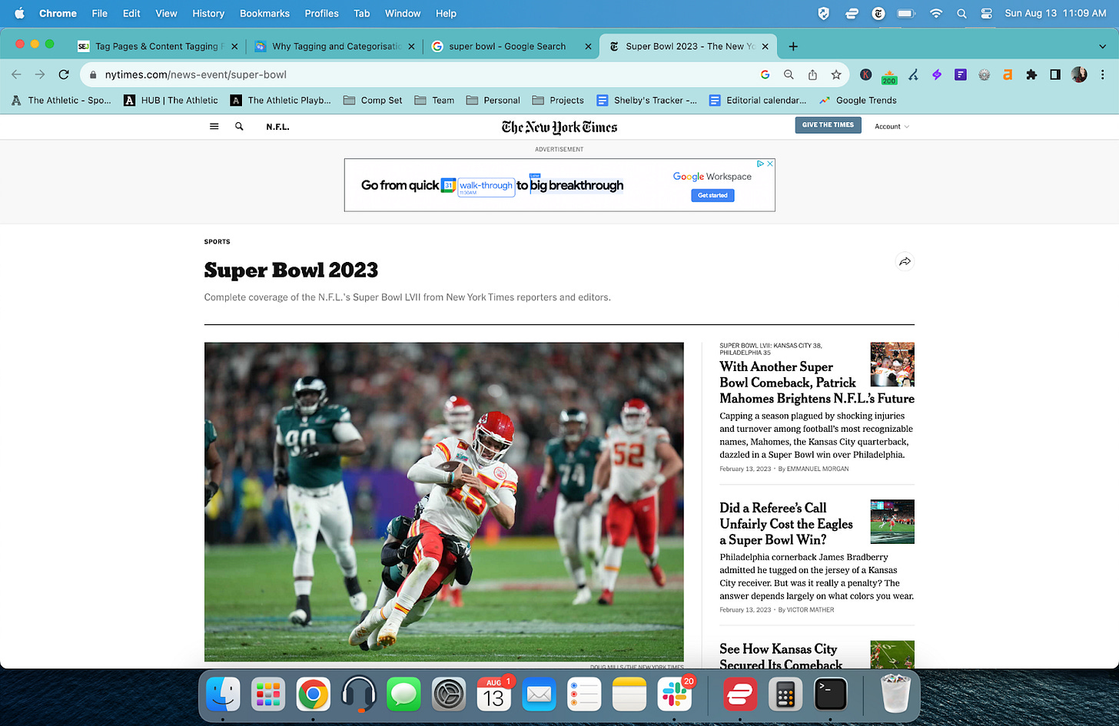Screen dimensions: 1119x726
Task: Open the Chrome extensions puzzle icon
Action: pos(1031,75)
